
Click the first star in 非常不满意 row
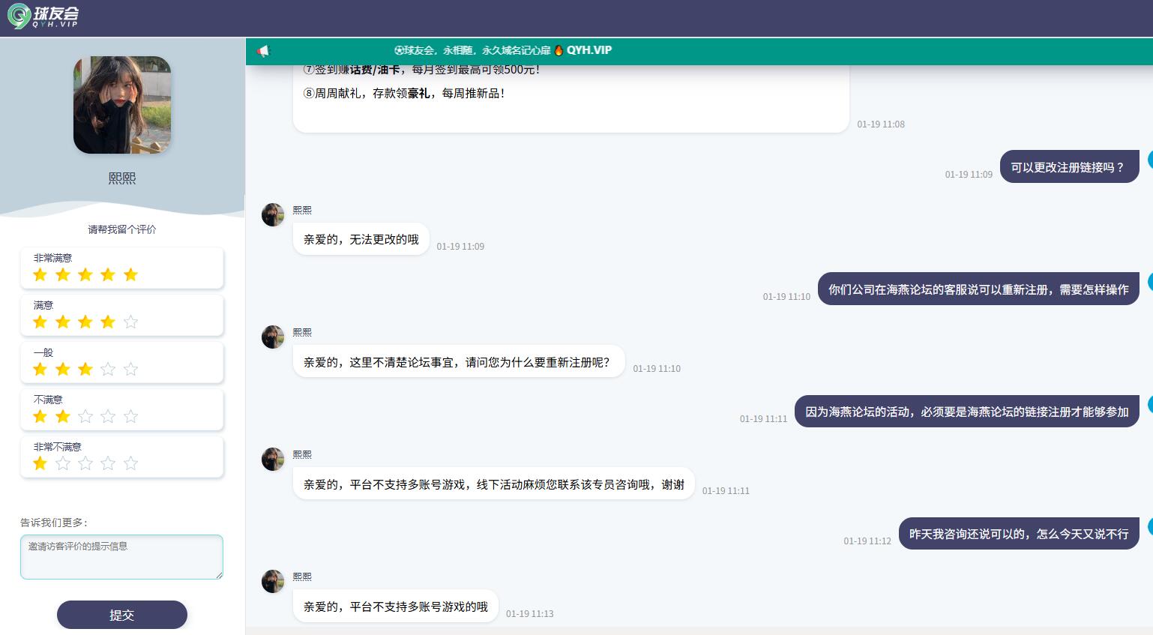(40, 463)
